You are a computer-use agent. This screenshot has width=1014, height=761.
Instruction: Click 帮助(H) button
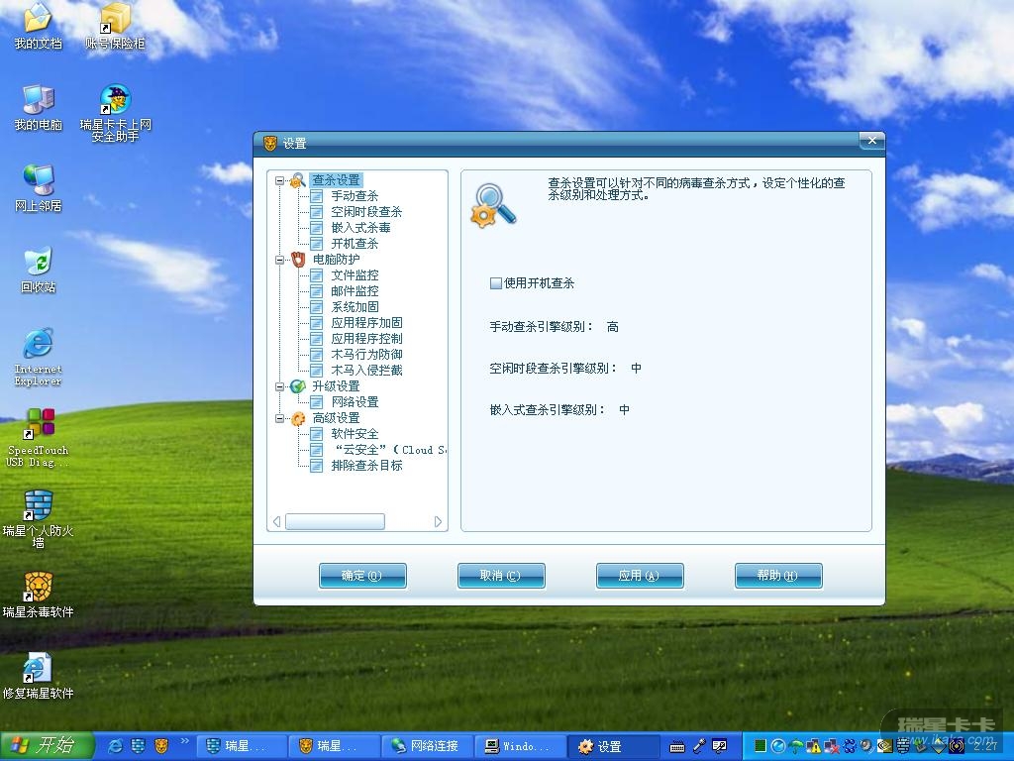coord(778,576)
